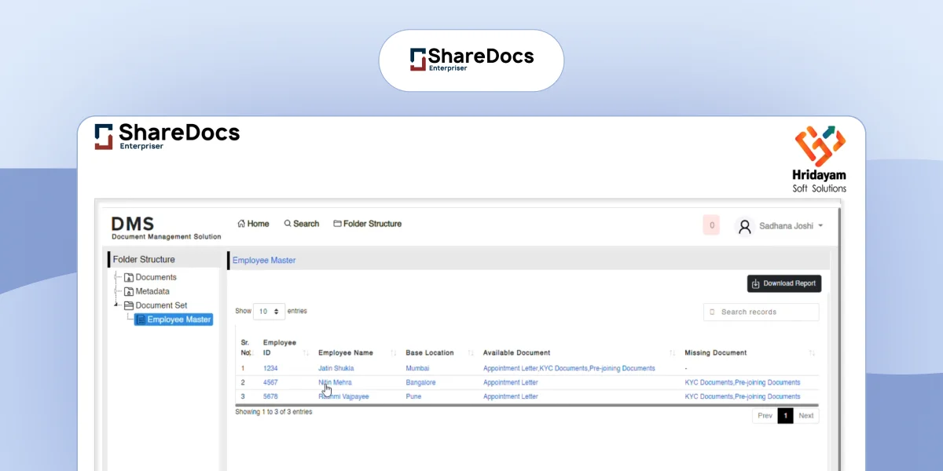Click the notification badge showing 0
Image resolution: width=943 pixels, height=471 pixels.
coord(712,225)
